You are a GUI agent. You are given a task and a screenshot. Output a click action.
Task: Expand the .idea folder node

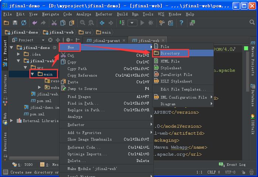(19, 54)
